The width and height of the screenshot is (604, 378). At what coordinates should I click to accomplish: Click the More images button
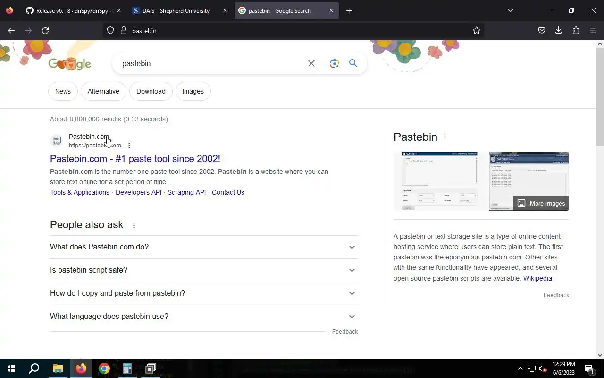(x=541, y=203)
